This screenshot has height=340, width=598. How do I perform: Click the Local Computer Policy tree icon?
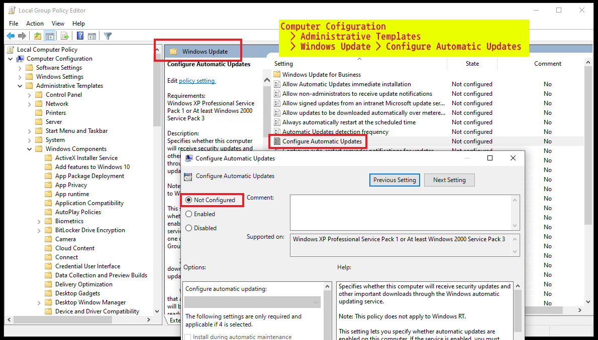(11, 50)
